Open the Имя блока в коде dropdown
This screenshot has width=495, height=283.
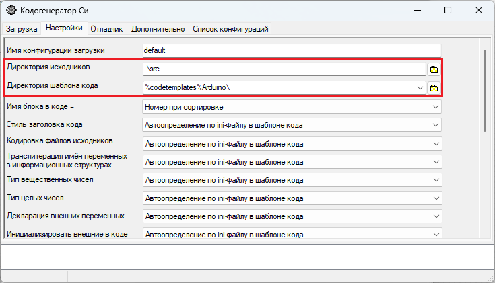pyautogui.click(x=435, y=107)
